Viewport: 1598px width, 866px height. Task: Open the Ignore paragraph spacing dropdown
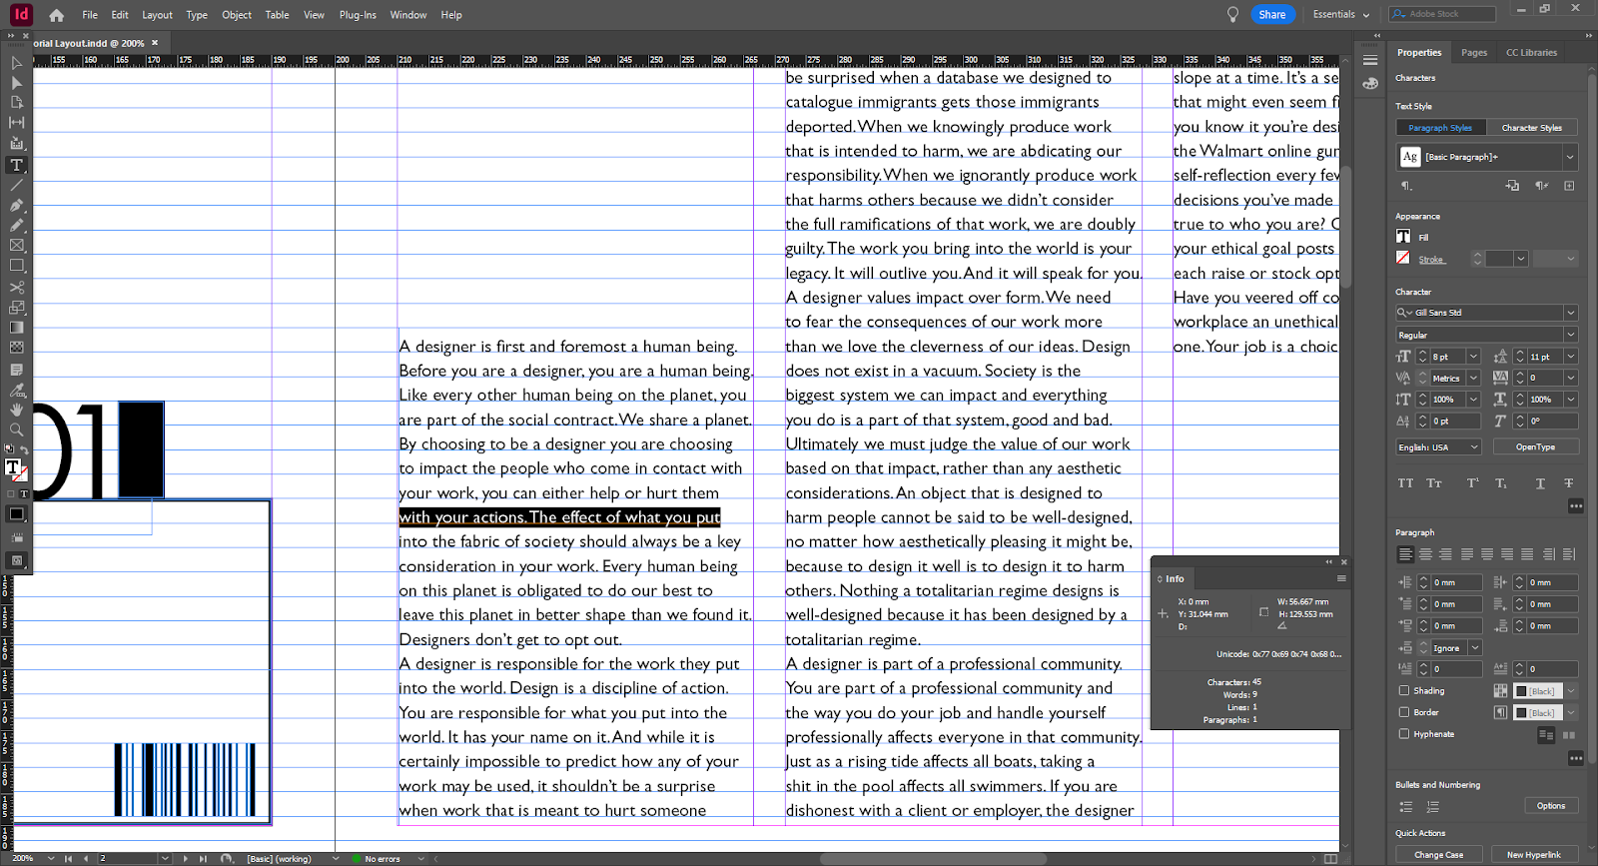(1475, 648)
